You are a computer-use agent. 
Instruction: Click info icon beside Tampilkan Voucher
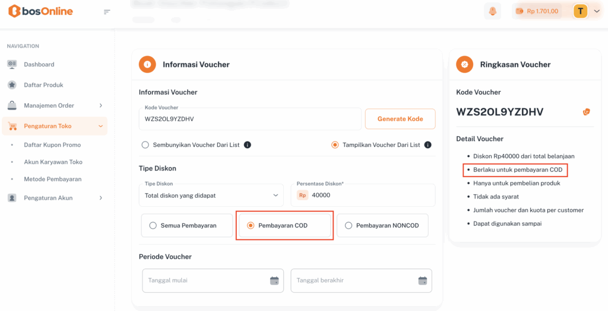pos(427,145)
